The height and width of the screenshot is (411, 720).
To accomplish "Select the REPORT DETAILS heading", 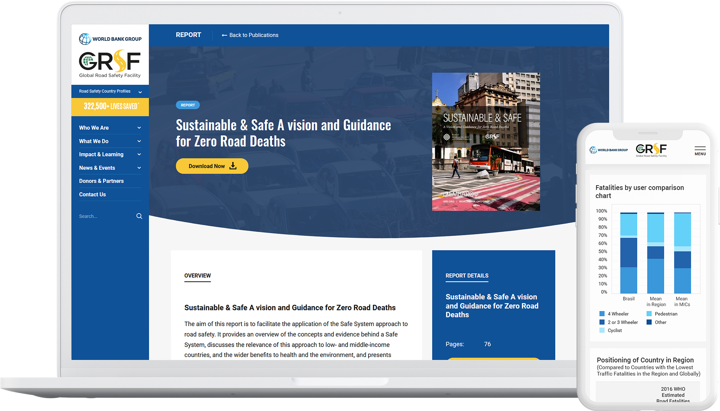I will click(x=467, y=276).
